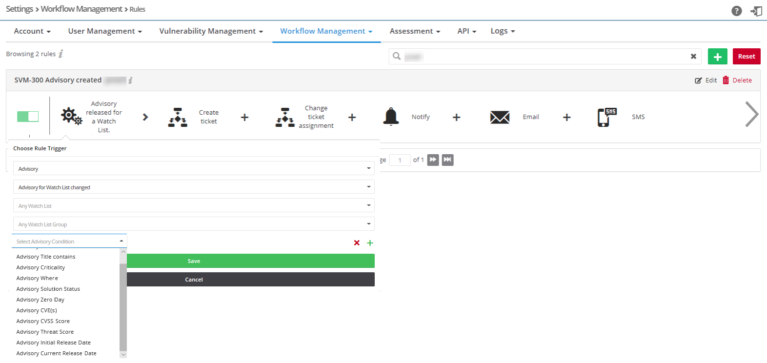Click the red Reset button
The image size is (767, 363).
[x=747, y=57]
